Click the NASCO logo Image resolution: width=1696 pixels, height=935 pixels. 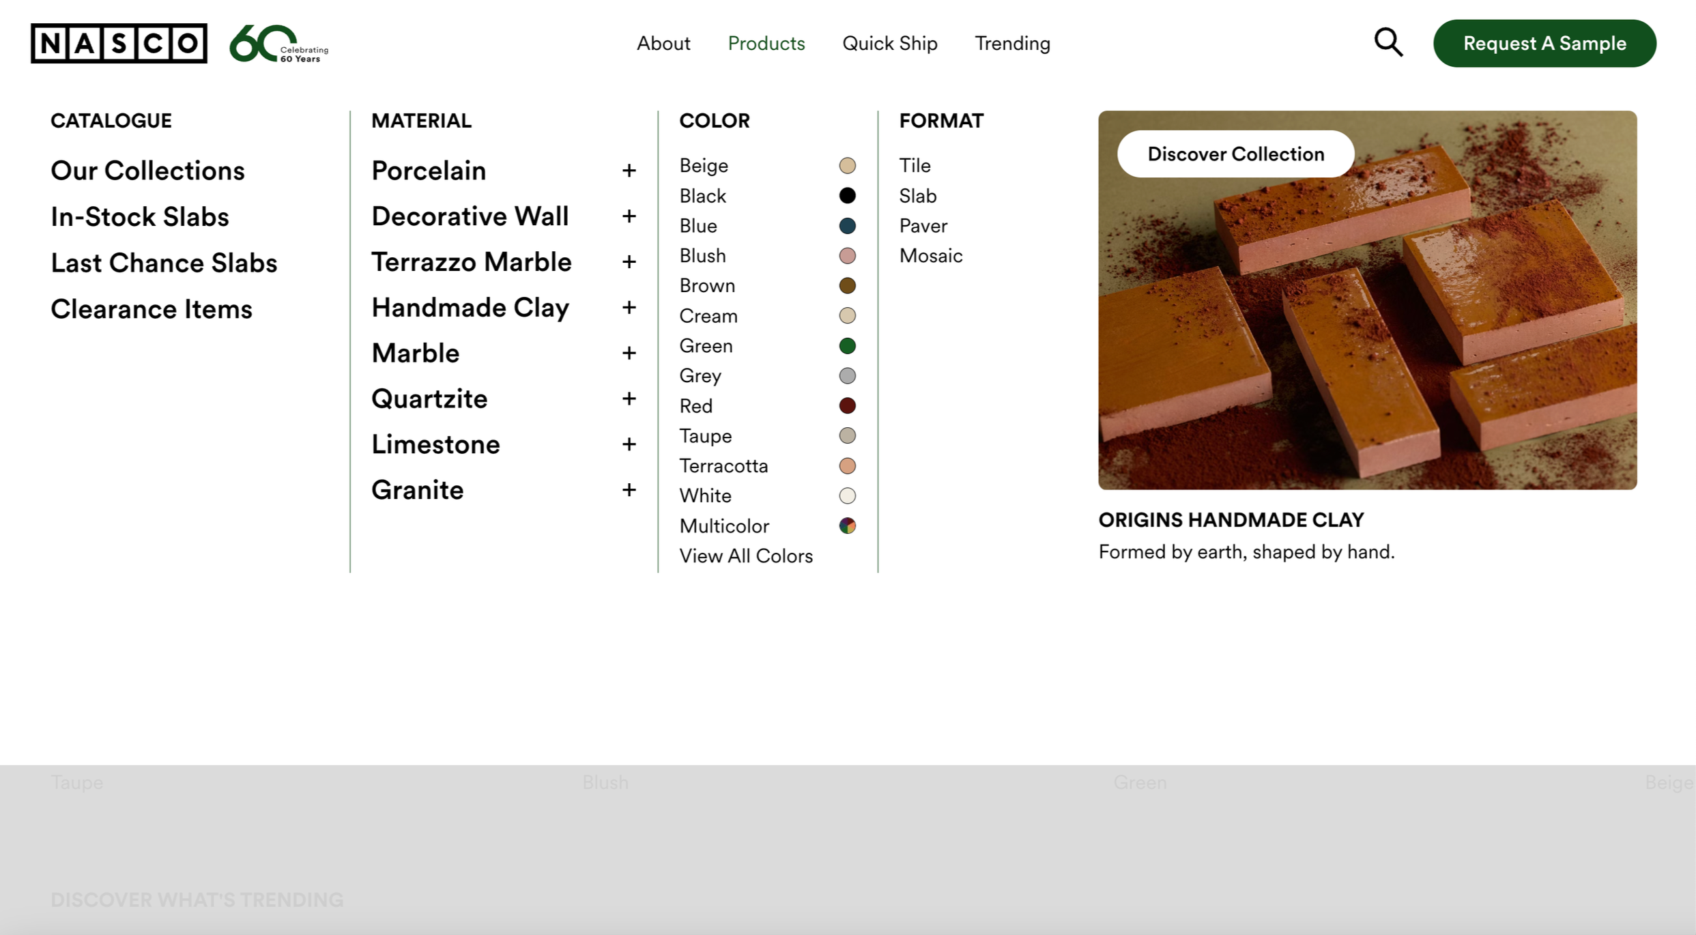tap(119, 43)
